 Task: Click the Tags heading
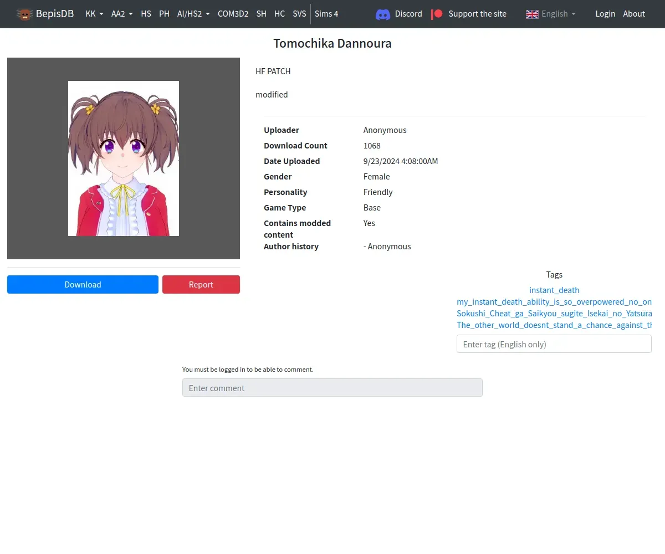click(554, 274)
